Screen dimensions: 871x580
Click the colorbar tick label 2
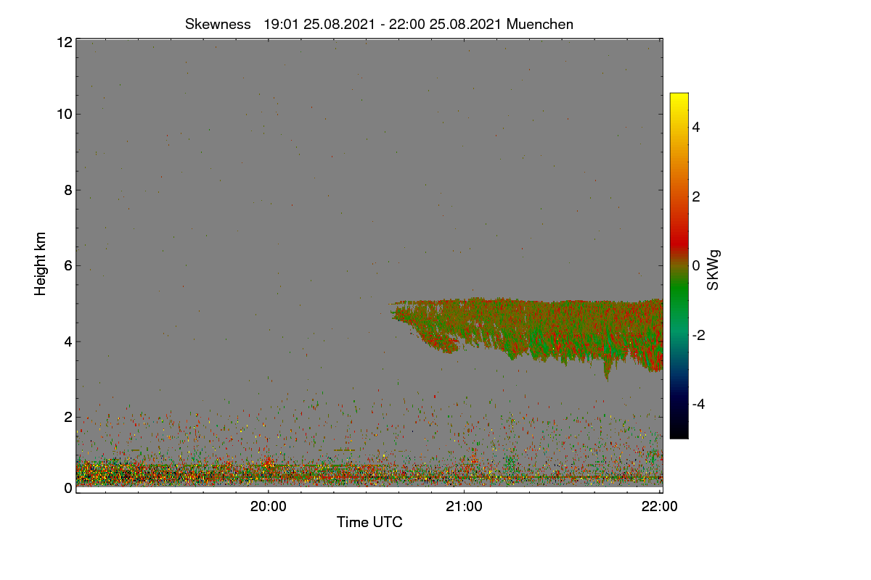[696, 196]
